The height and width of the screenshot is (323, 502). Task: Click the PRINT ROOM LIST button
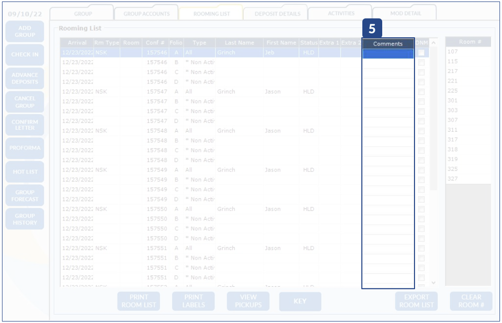[139, 301]
